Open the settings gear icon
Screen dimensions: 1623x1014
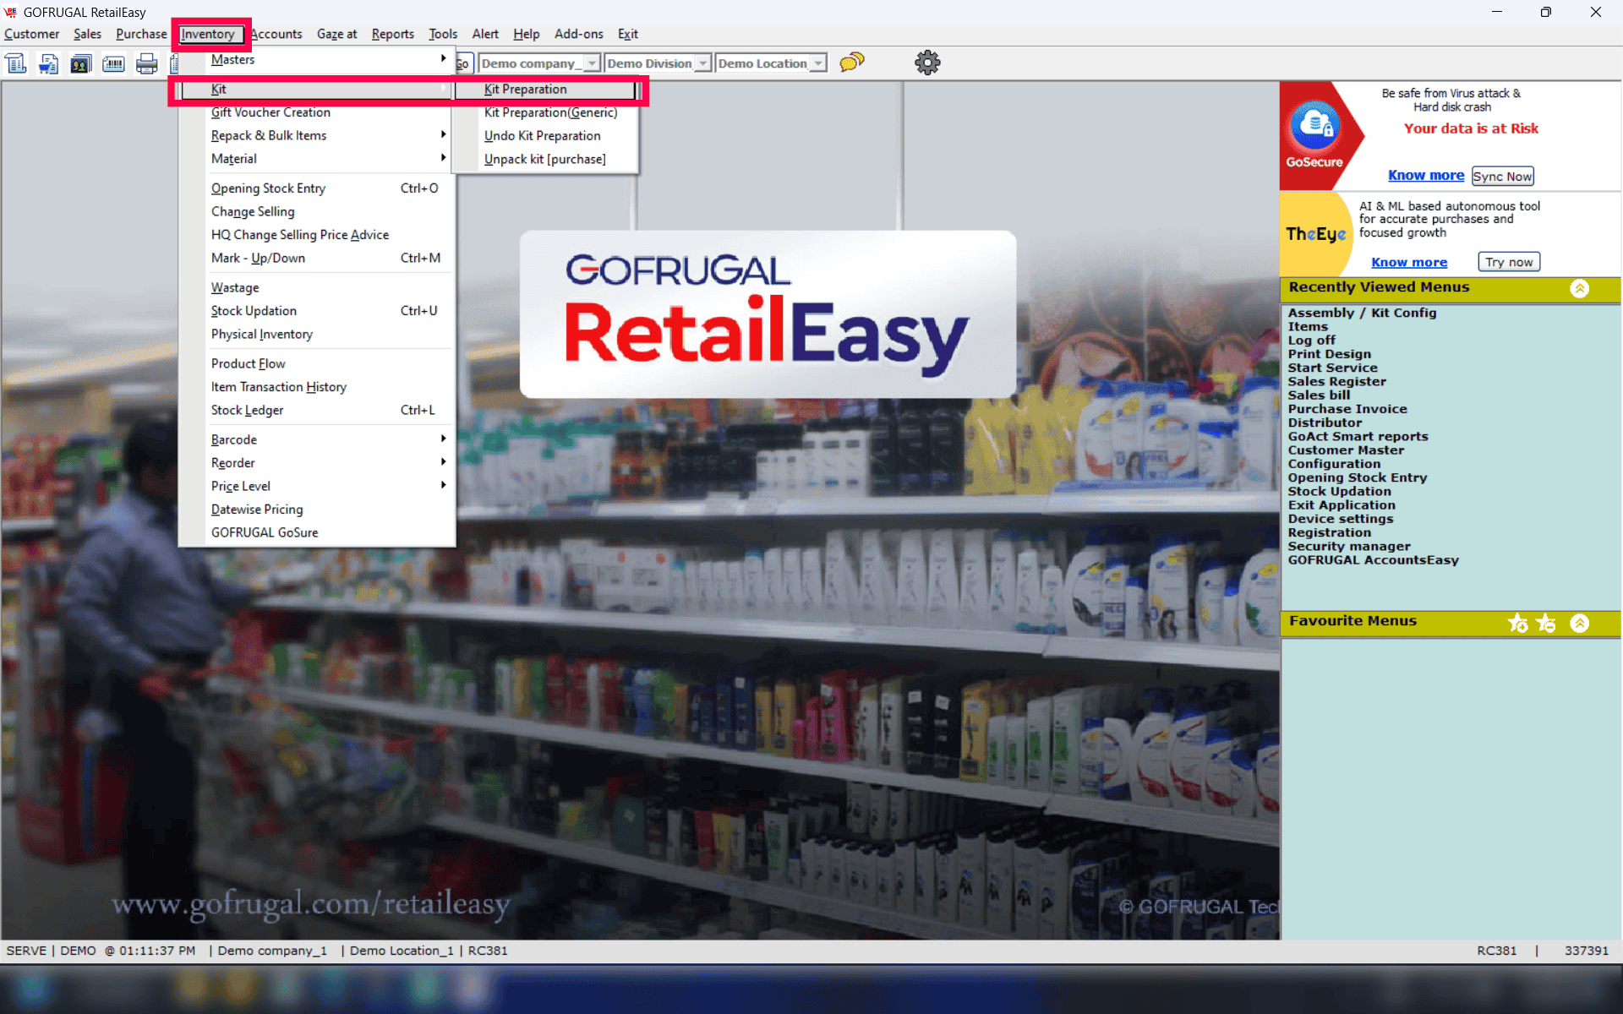pyautogui.click(x=927, y=63)
